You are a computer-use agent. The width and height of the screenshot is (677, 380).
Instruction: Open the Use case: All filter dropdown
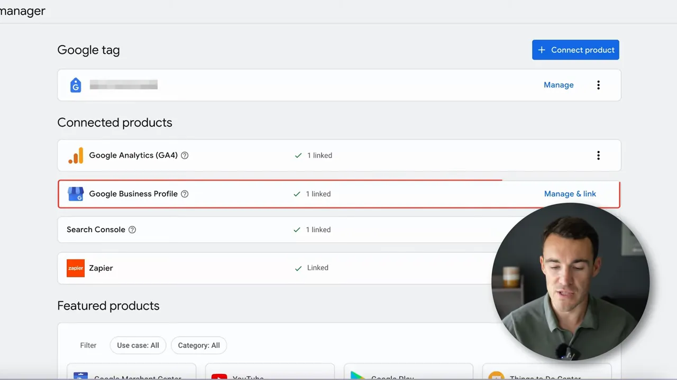coord(138,345)
